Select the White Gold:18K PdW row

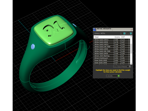112,51
